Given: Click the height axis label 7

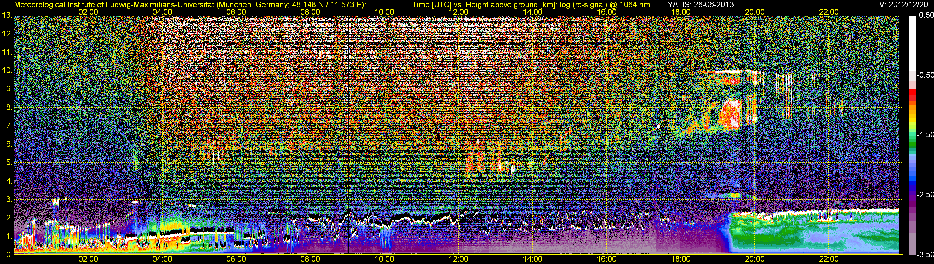Looking at the screenshot, I should pos(9,126).
